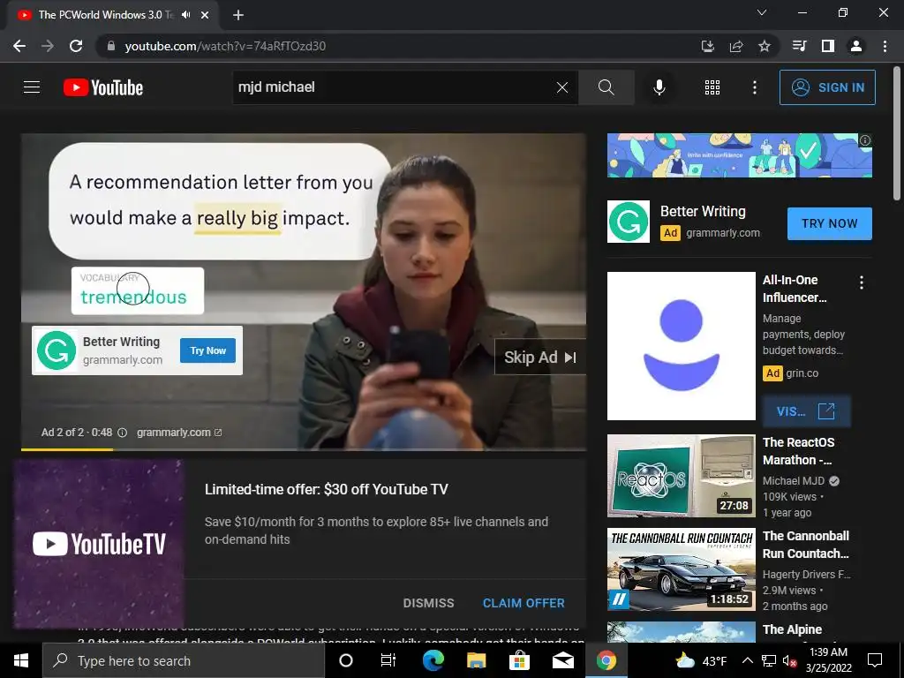Skip the Grammarly ad

(540, 358)
